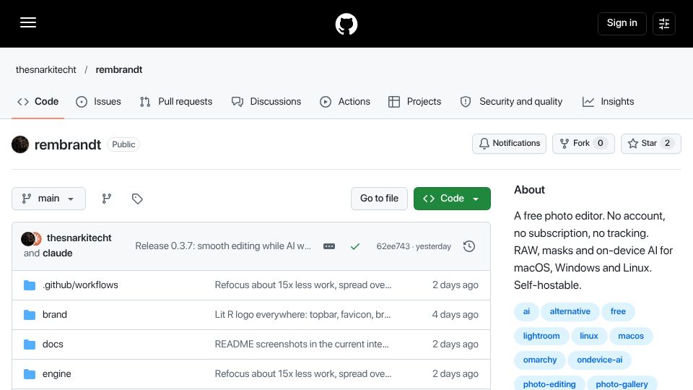Screen dimensions: 693x390
Task: View tags via the tag icon
Action: [137, 199]
